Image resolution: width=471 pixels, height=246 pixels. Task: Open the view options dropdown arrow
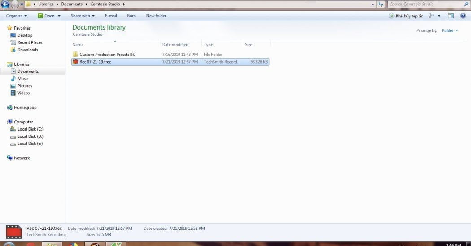[x=439, y=16]
